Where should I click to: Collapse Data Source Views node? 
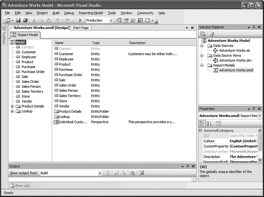[x=202, y=55]
